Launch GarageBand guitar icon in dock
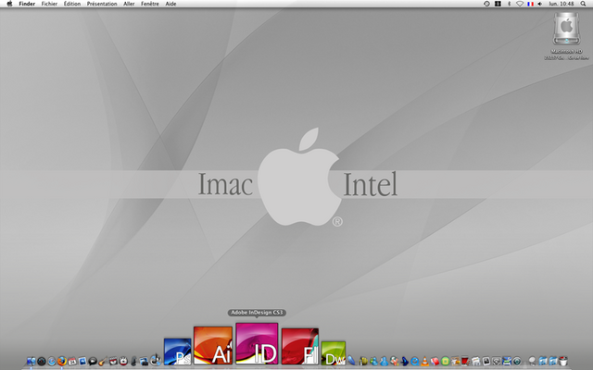Viewport: 593px width, 370px height. click(x=103, y=362)
